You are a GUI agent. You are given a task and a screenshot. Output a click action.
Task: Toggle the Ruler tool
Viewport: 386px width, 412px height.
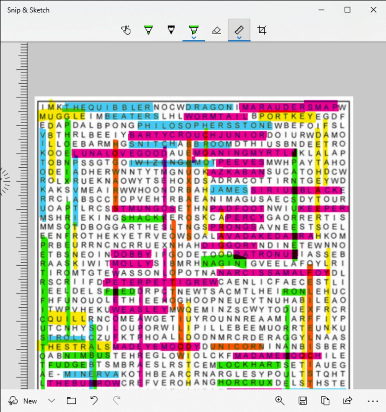(239, 29)
